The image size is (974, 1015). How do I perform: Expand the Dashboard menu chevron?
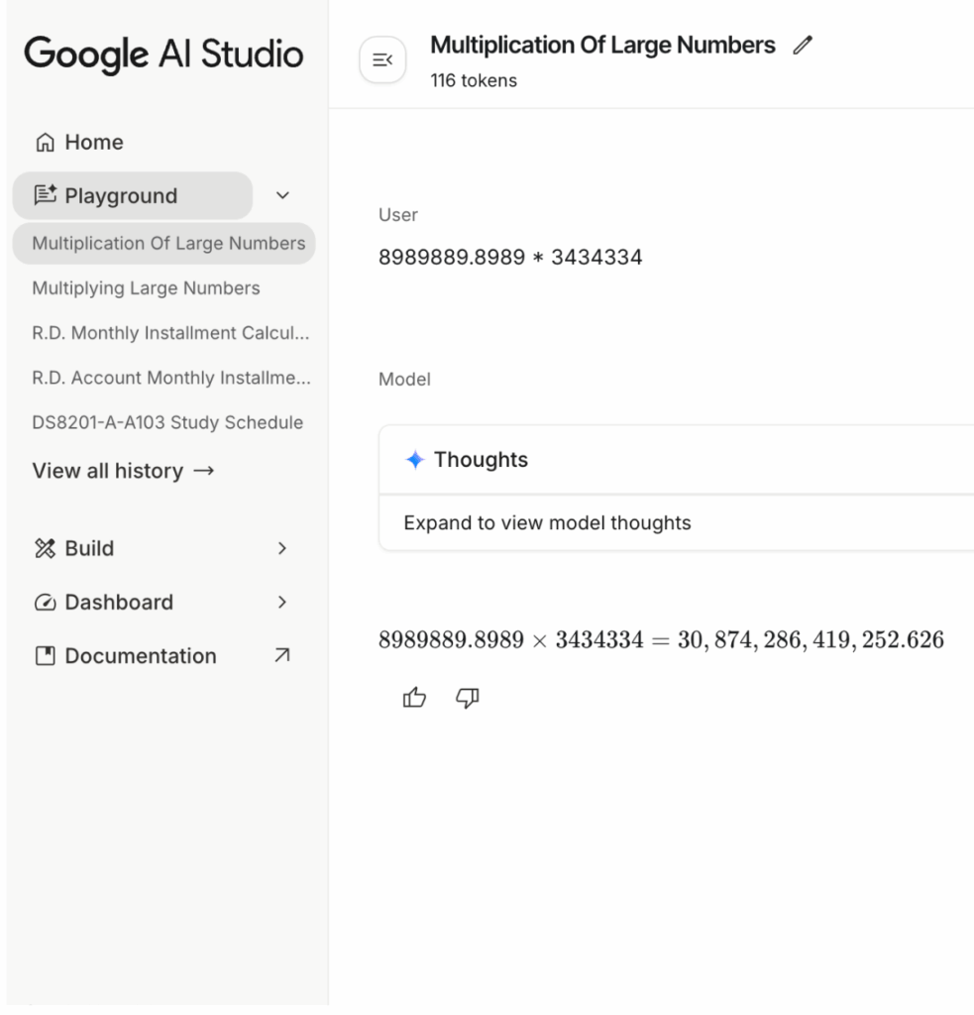click(282, 602)
